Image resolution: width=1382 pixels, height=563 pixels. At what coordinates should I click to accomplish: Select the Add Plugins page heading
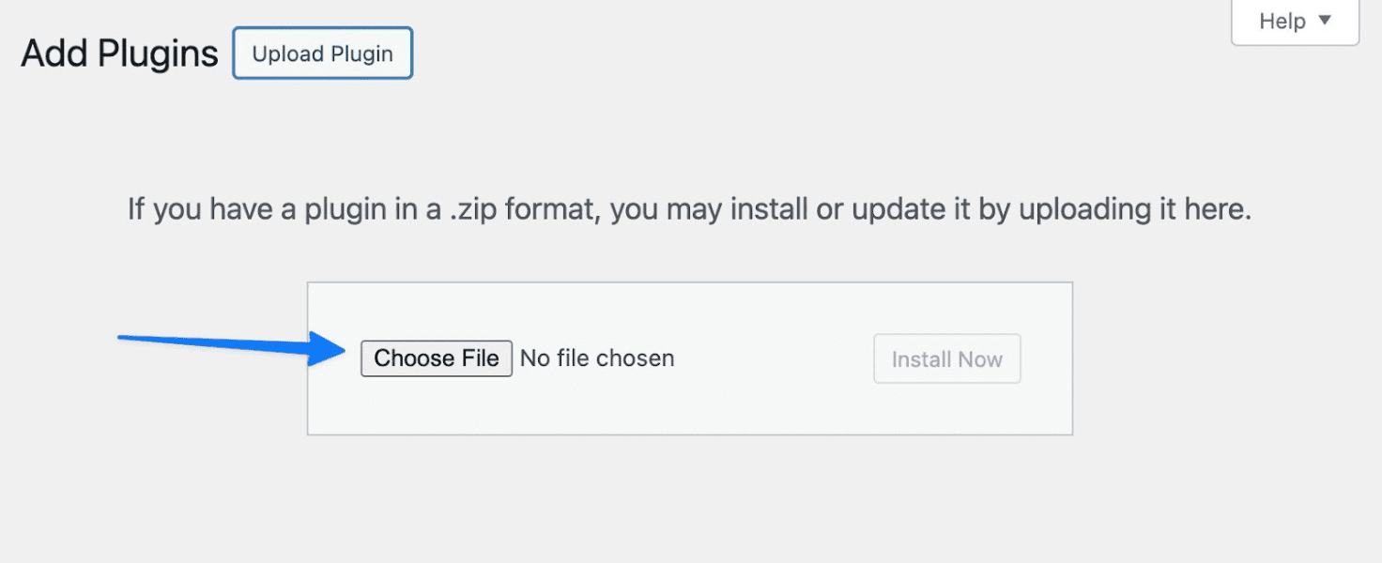click(119, 54)
